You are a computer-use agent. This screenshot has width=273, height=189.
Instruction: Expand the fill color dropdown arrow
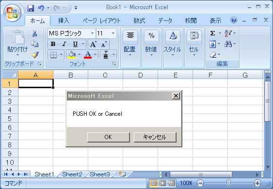(79, 55)
